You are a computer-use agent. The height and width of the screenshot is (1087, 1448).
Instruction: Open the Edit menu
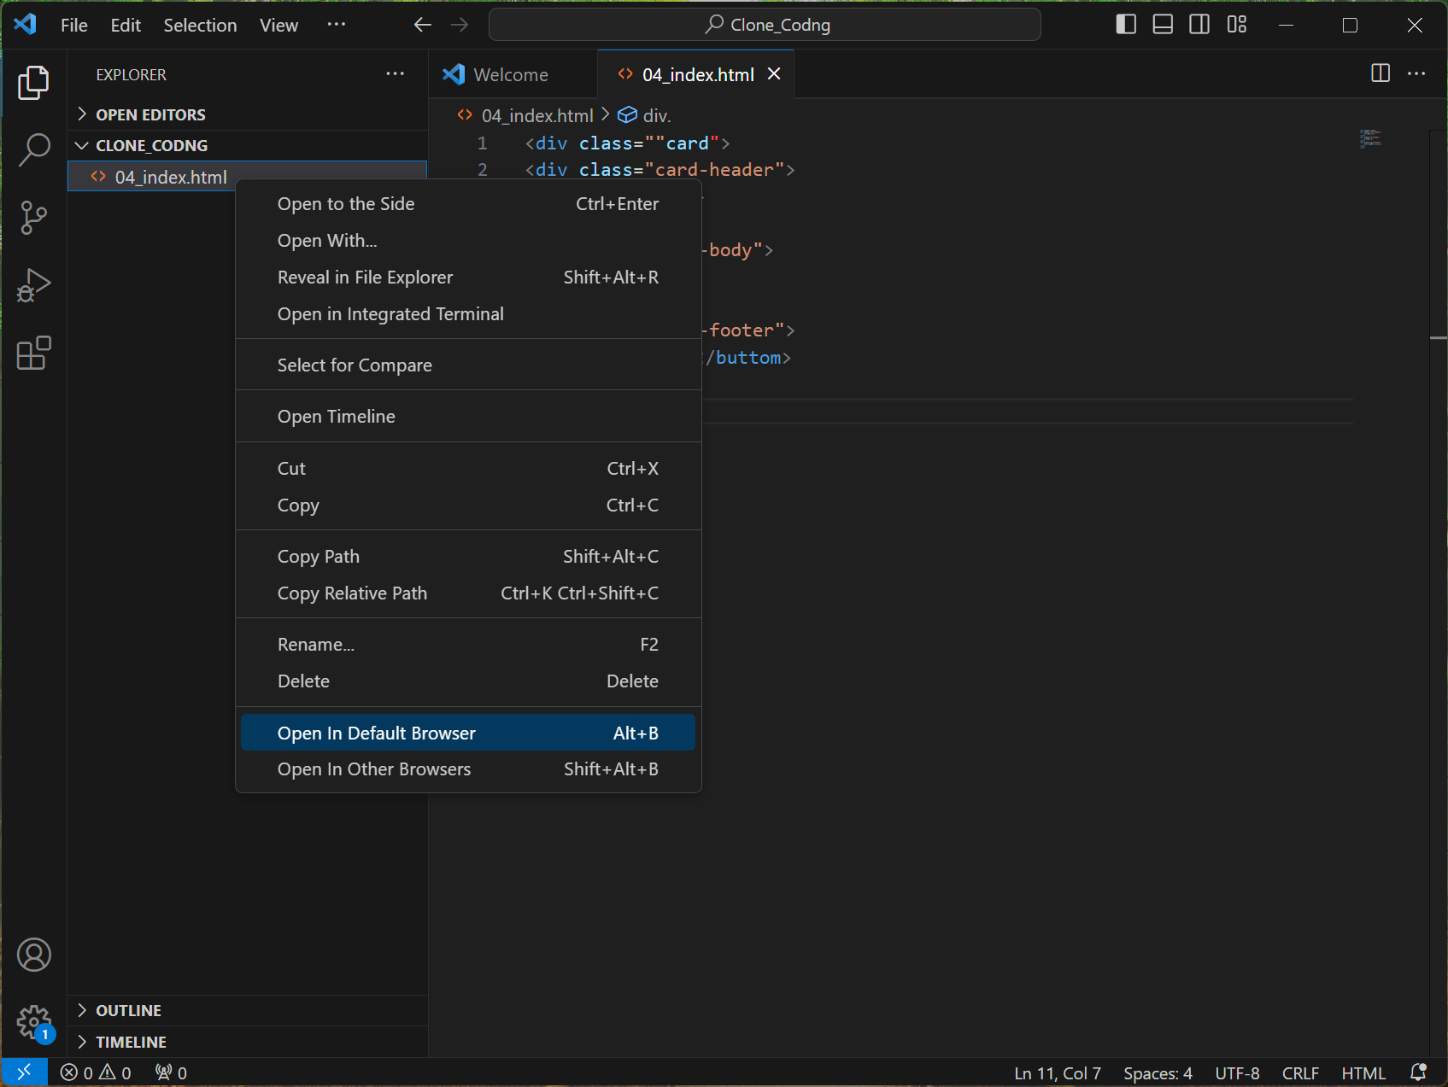[x=126, y=25]
